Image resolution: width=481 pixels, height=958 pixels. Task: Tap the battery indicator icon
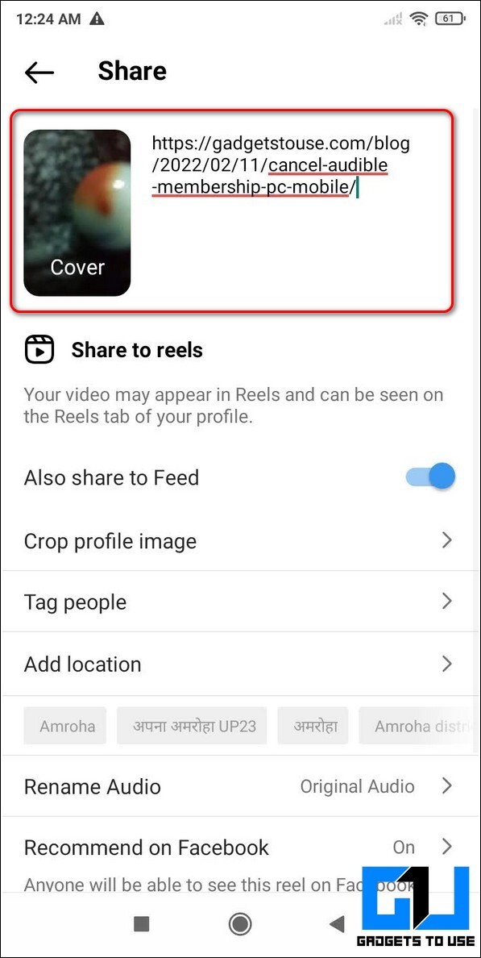pos(449,19)
